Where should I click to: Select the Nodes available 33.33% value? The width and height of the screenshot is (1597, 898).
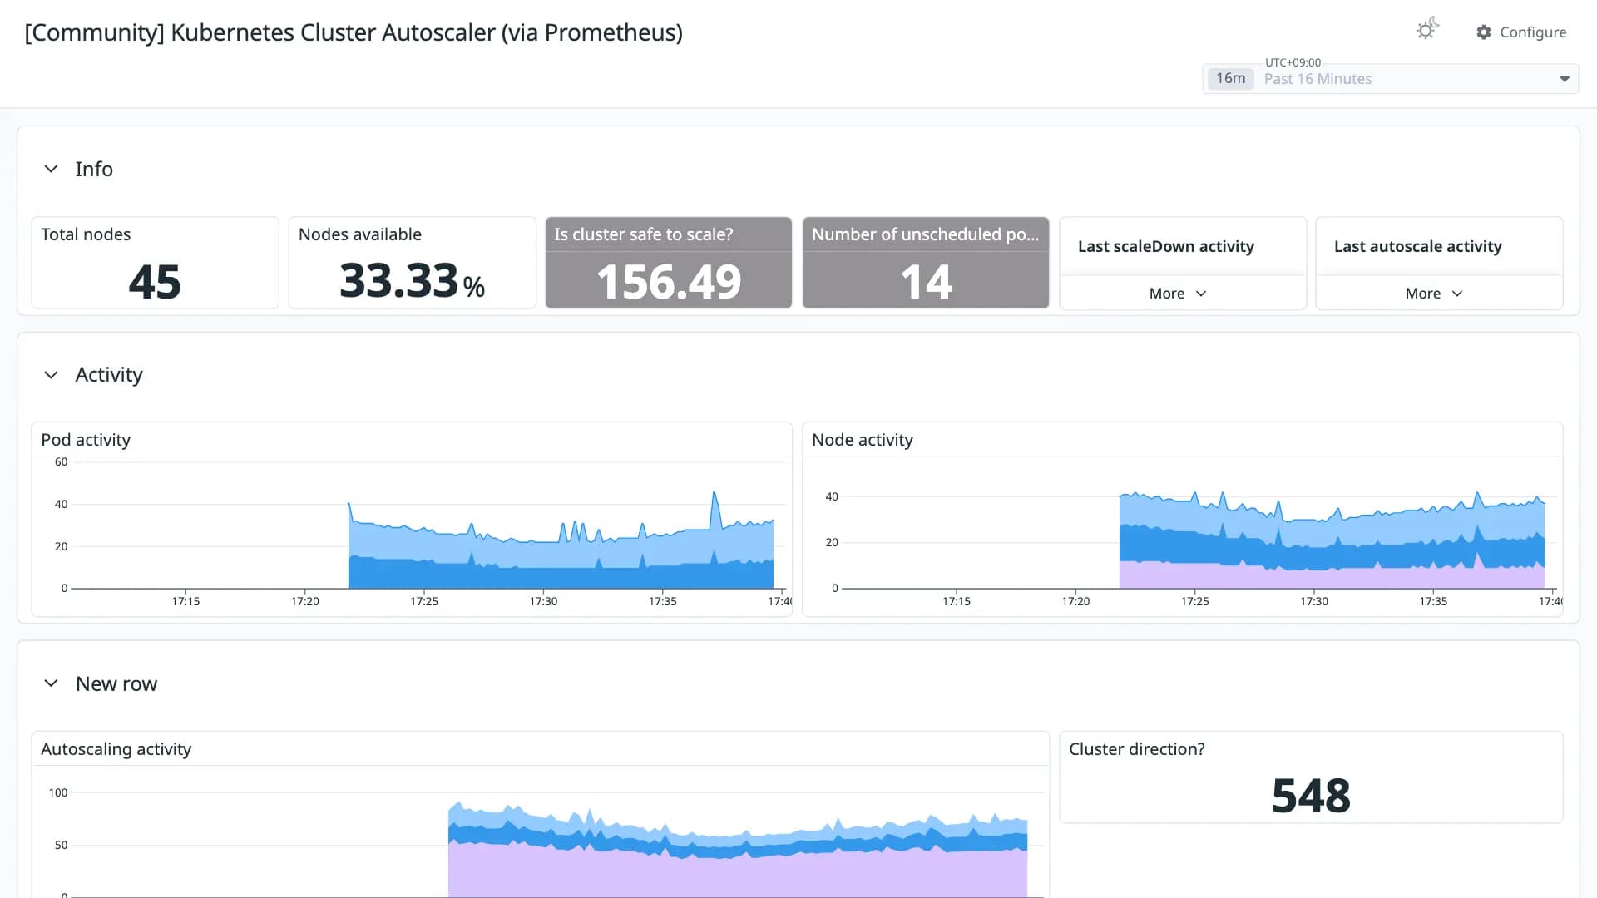coord(412,281)
